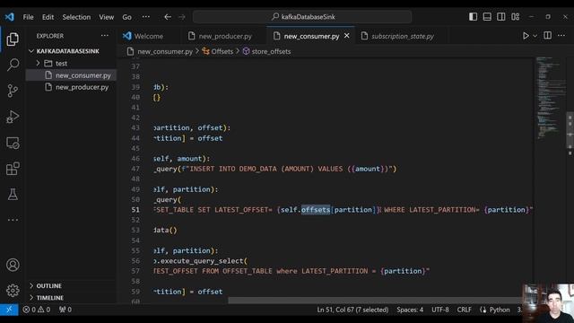
Task: Switch to the Welcome tab
Action: 148,36
